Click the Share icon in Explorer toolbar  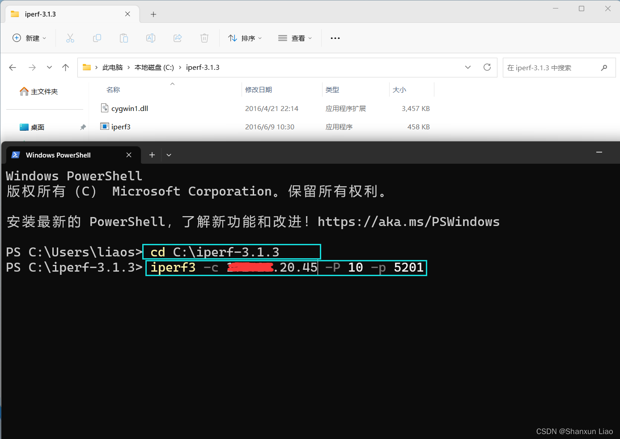click(x=177, y=38)
